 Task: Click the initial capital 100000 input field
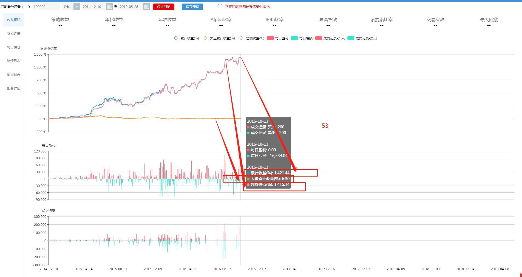click(x=46, y=7)
